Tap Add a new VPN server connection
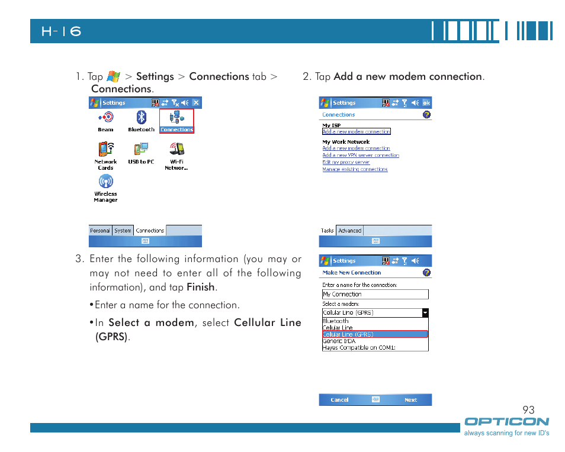This screenshot has width=565, height=452. tap(361, 155)
